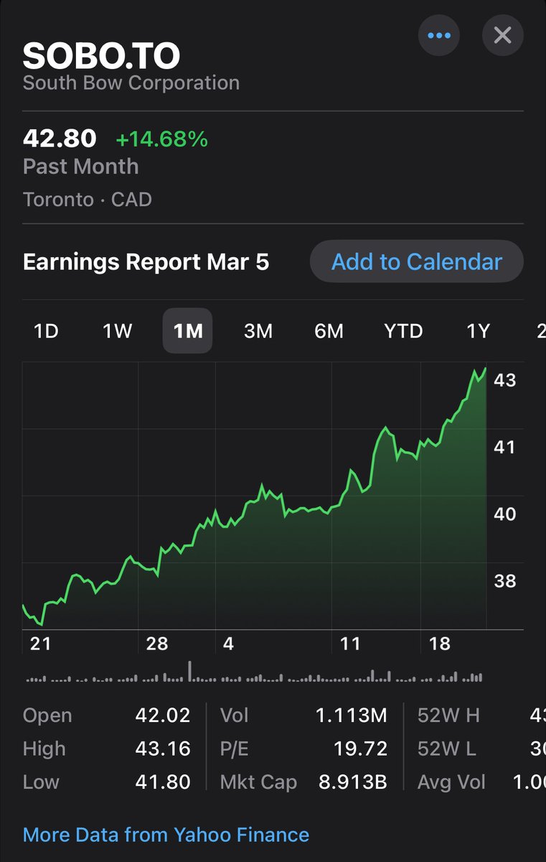
Task: Close the SOBO.TO stock detail sheet
Action: [x=502, y=34]
